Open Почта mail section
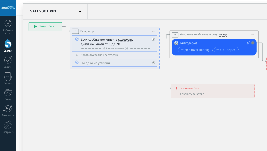267x151 pixels. 8,95
